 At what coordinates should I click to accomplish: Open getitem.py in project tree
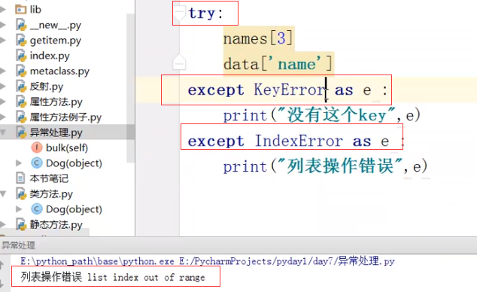[56, 41]
